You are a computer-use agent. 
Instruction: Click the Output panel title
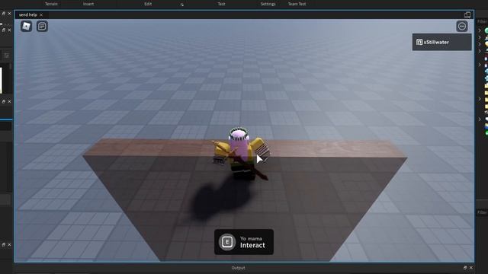coord(239,268)
